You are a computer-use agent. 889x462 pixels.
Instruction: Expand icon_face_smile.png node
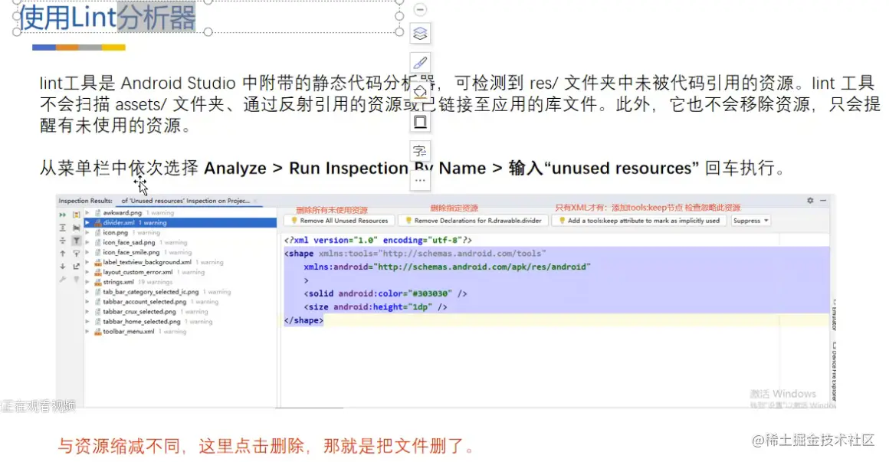(x=87, y=252)
